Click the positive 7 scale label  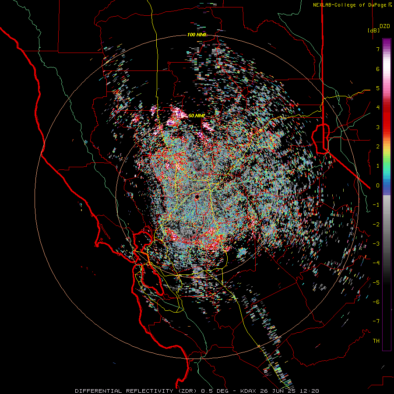[378, 49]
